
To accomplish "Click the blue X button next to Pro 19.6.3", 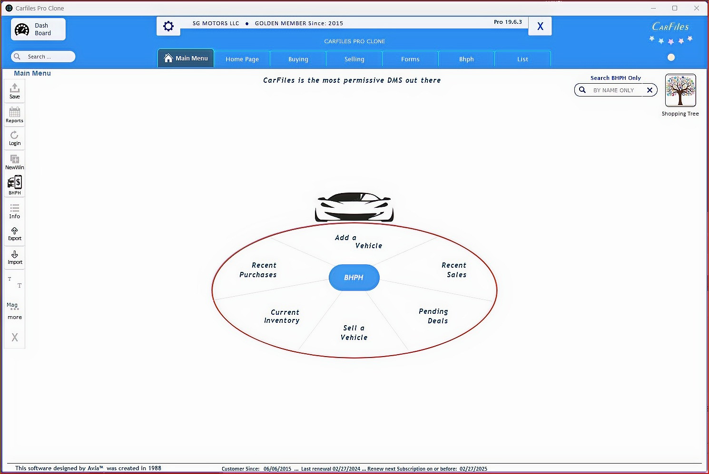I will [x=540, y=26].
